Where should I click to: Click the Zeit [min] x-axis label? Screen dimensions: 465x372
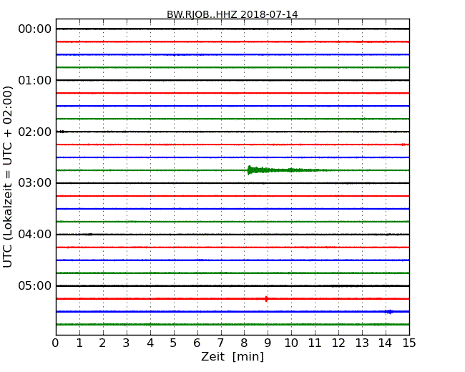coord(232,356)
